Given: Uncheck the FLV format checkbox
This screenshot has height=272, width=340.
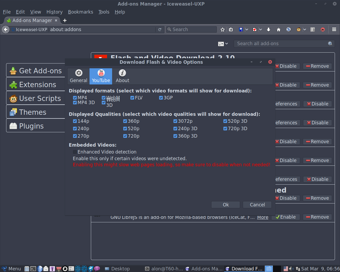Looking at the screenshot, I should coord(132,98).
